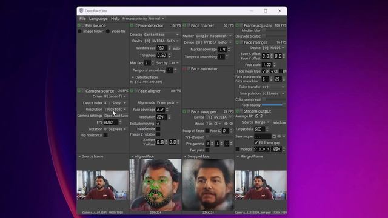Open the Language menu
The width and height of the screenshot is (388, 218).
pyautogui.click(x=98, y=19)
